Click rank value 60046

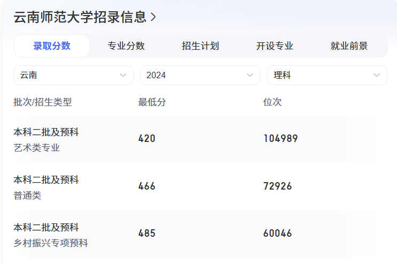coord(278,234)
